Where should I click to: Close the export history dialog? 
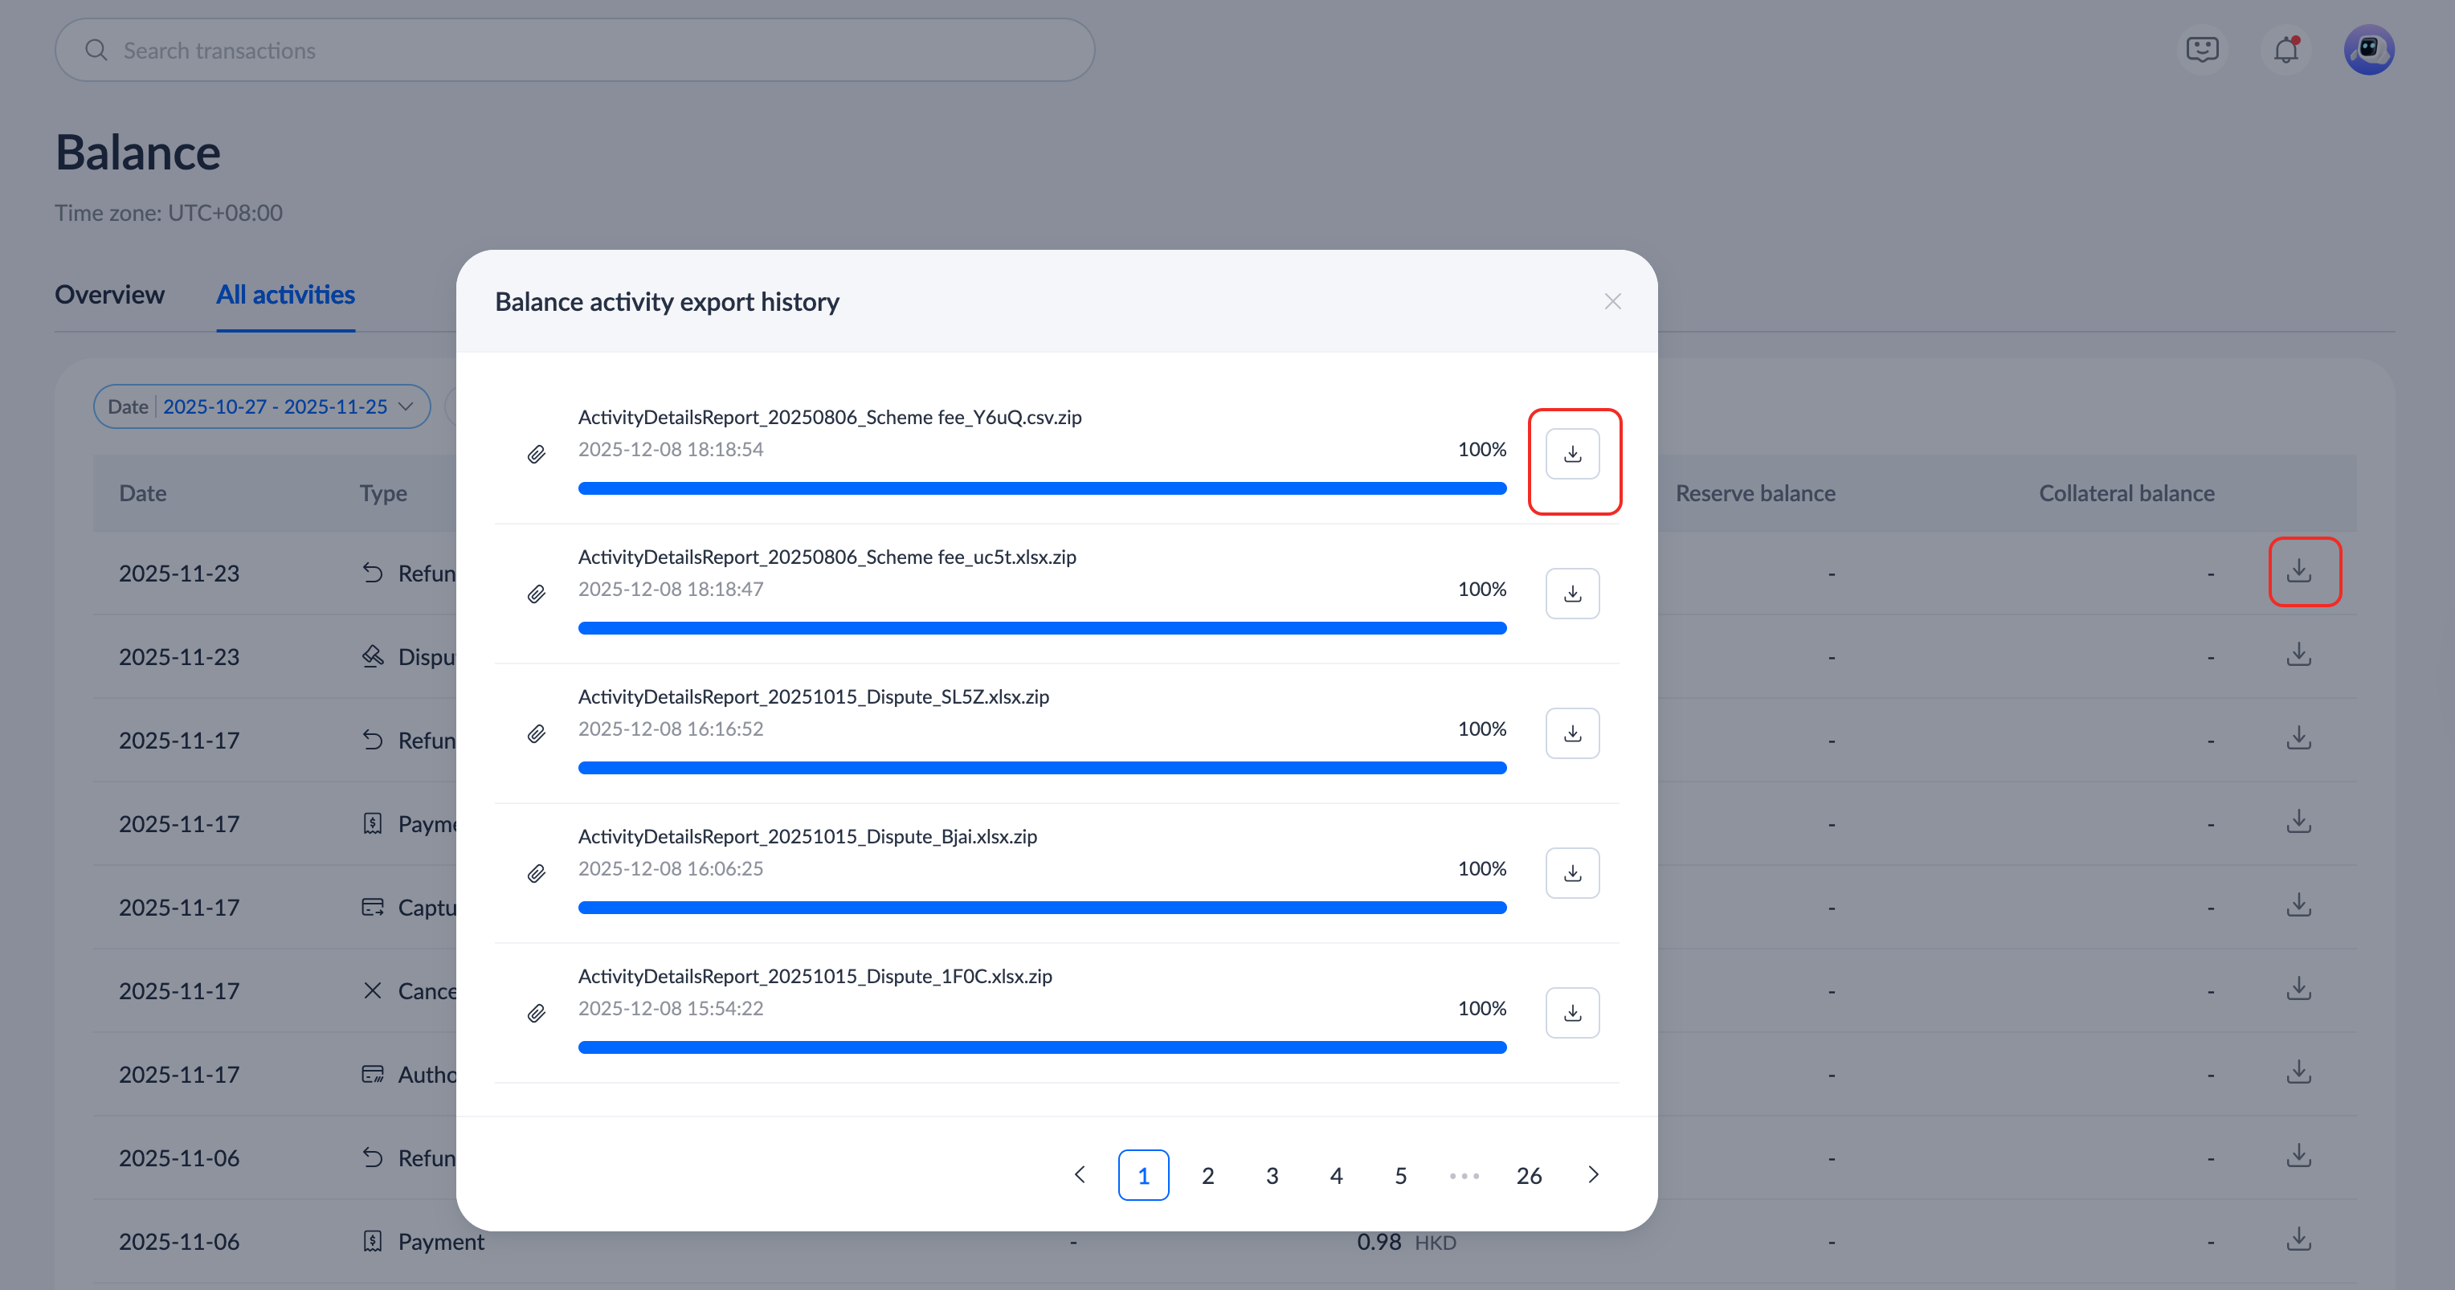1611,302
